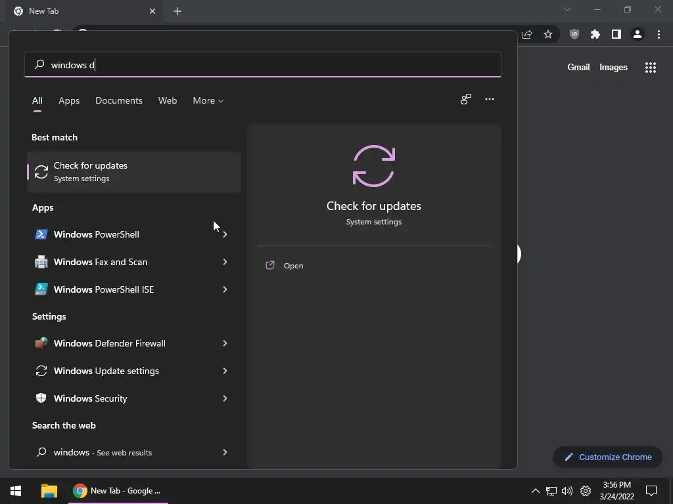Click the Windows Fax and Scan icon
This screenshot has width=673, height=504.
[x=41, y=262]
